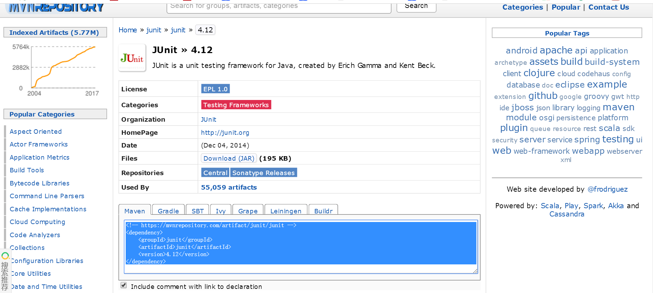Click the plugin tag

(514, 128)
